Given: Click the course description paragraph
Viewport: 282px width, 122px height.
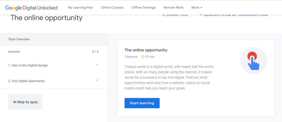Looking at the screenshot, I should [169, 77].
